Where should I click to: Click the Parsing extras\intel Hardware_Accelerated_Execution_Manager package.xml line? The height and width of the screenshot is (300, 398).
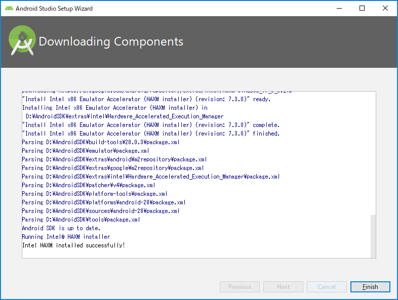151,176
